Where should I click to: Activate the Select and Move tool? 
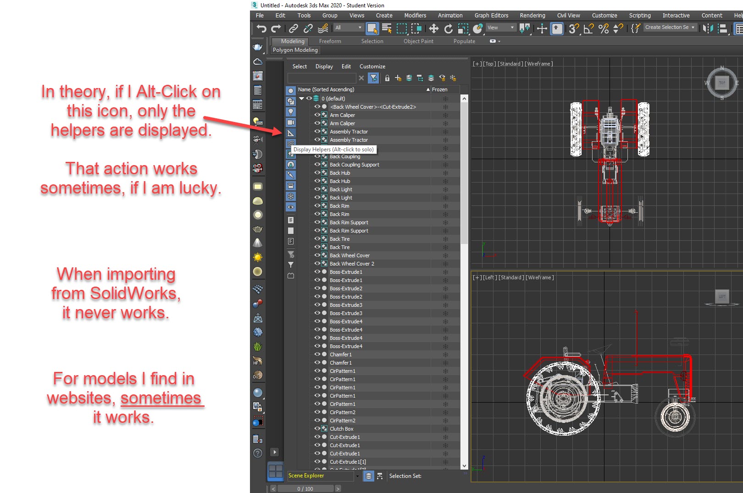pyautogui.click(x=434, y=28)
